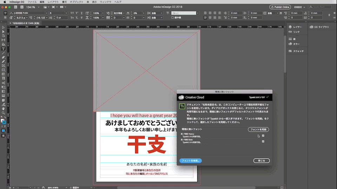Select the Rectangle tool
Viewport: 337px width, 189px height.
pyautogui.click(x=3, y=70)
